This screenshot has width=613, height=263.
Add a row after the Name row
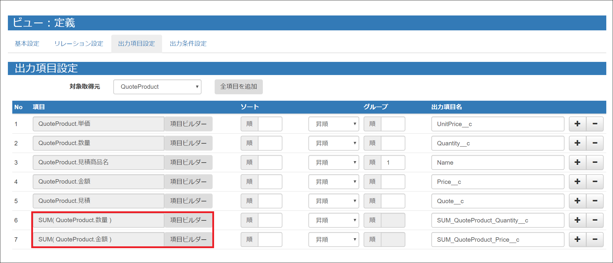pyautogui.click(x=577, y=162)
